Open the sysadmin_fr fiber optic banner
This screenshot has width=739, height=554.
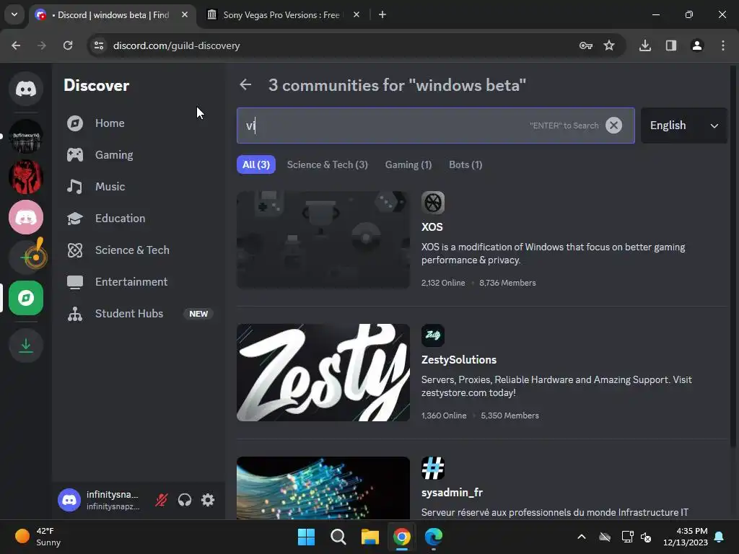pos(323,488)
